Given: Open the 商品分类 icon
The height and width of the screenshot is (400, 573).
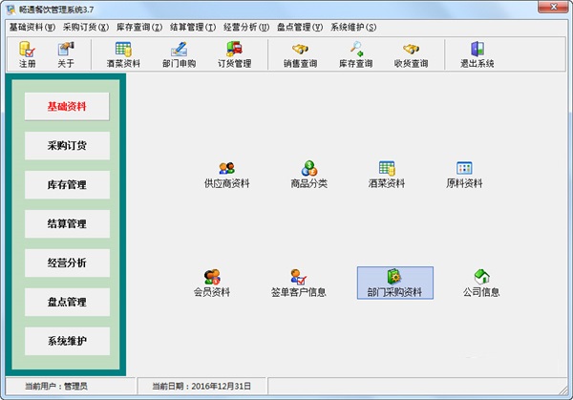Looking at the screenshot, I should [309, 175].
